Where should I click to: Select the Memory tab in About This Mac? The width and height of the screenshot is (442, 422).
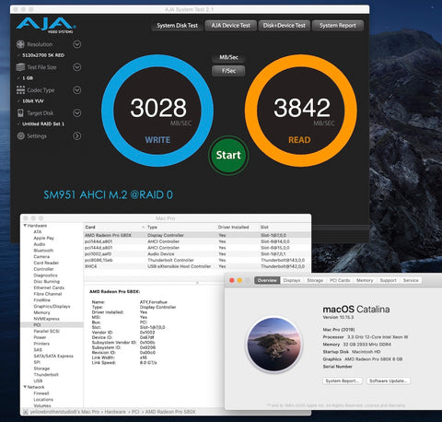(365, 280)
